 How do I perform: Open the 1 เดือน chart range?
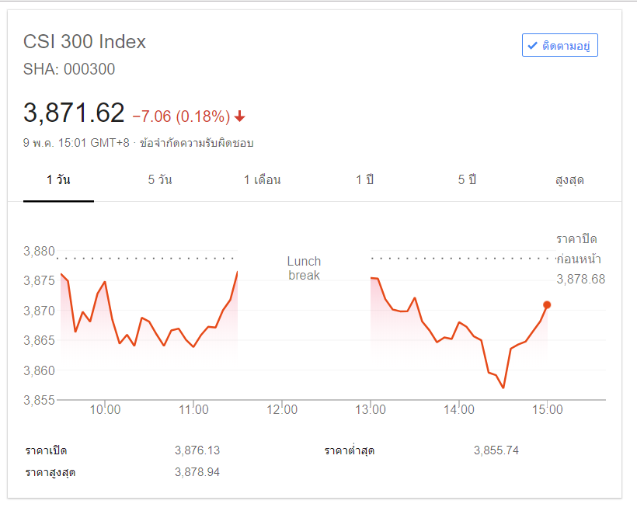click(263, 180)
